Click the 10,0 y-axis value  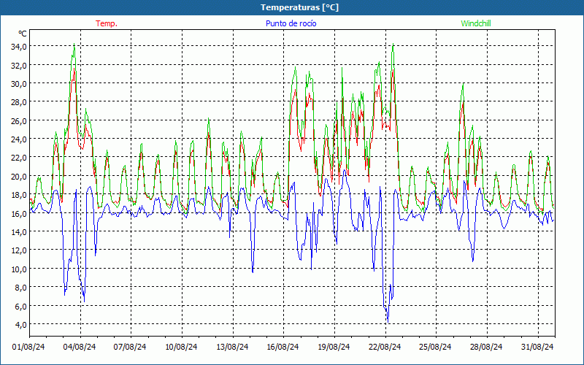[19, 269]
